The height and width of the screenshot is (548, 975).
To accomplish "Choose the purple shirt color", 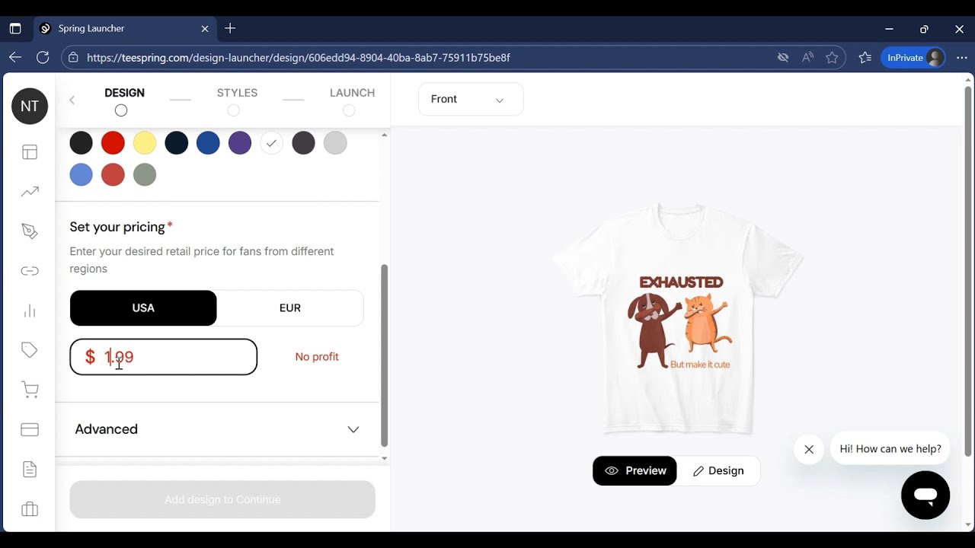I will tap(240, 143).
